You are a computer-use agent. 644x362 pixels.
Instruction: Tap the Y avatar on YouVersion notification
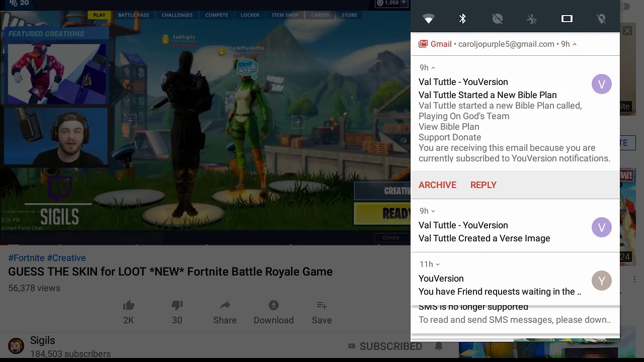602,281
